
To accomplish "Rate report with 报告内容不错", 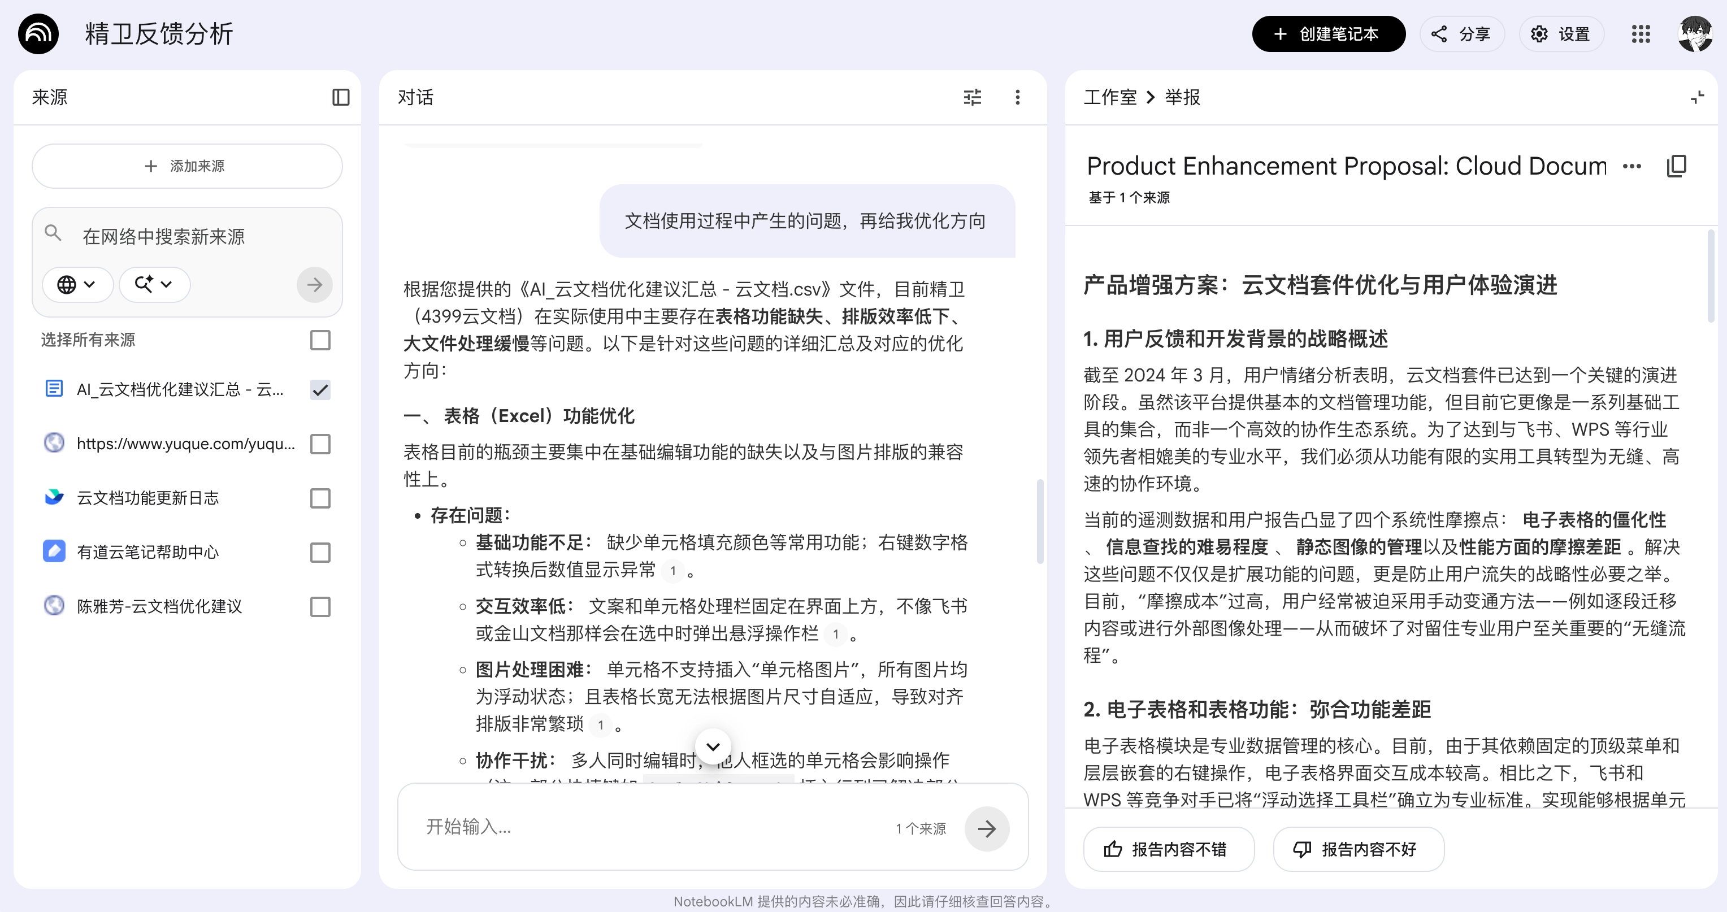I will pos(1168,849).
